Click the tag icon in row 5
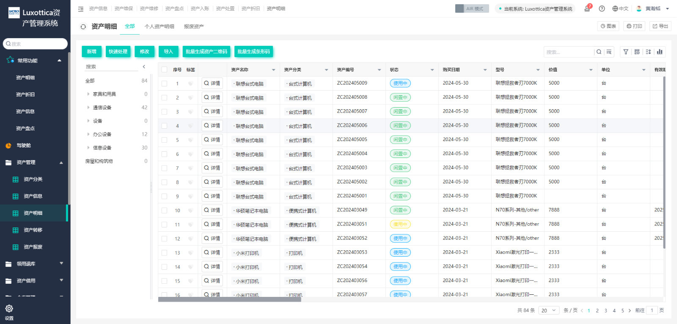677x324 pixels. (x=190, y=140)
